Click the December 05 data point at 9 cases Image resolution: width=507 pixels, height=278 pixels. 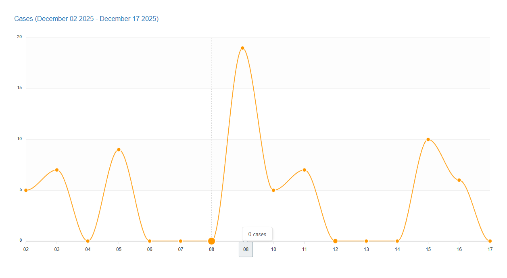(x=119, y=149)
